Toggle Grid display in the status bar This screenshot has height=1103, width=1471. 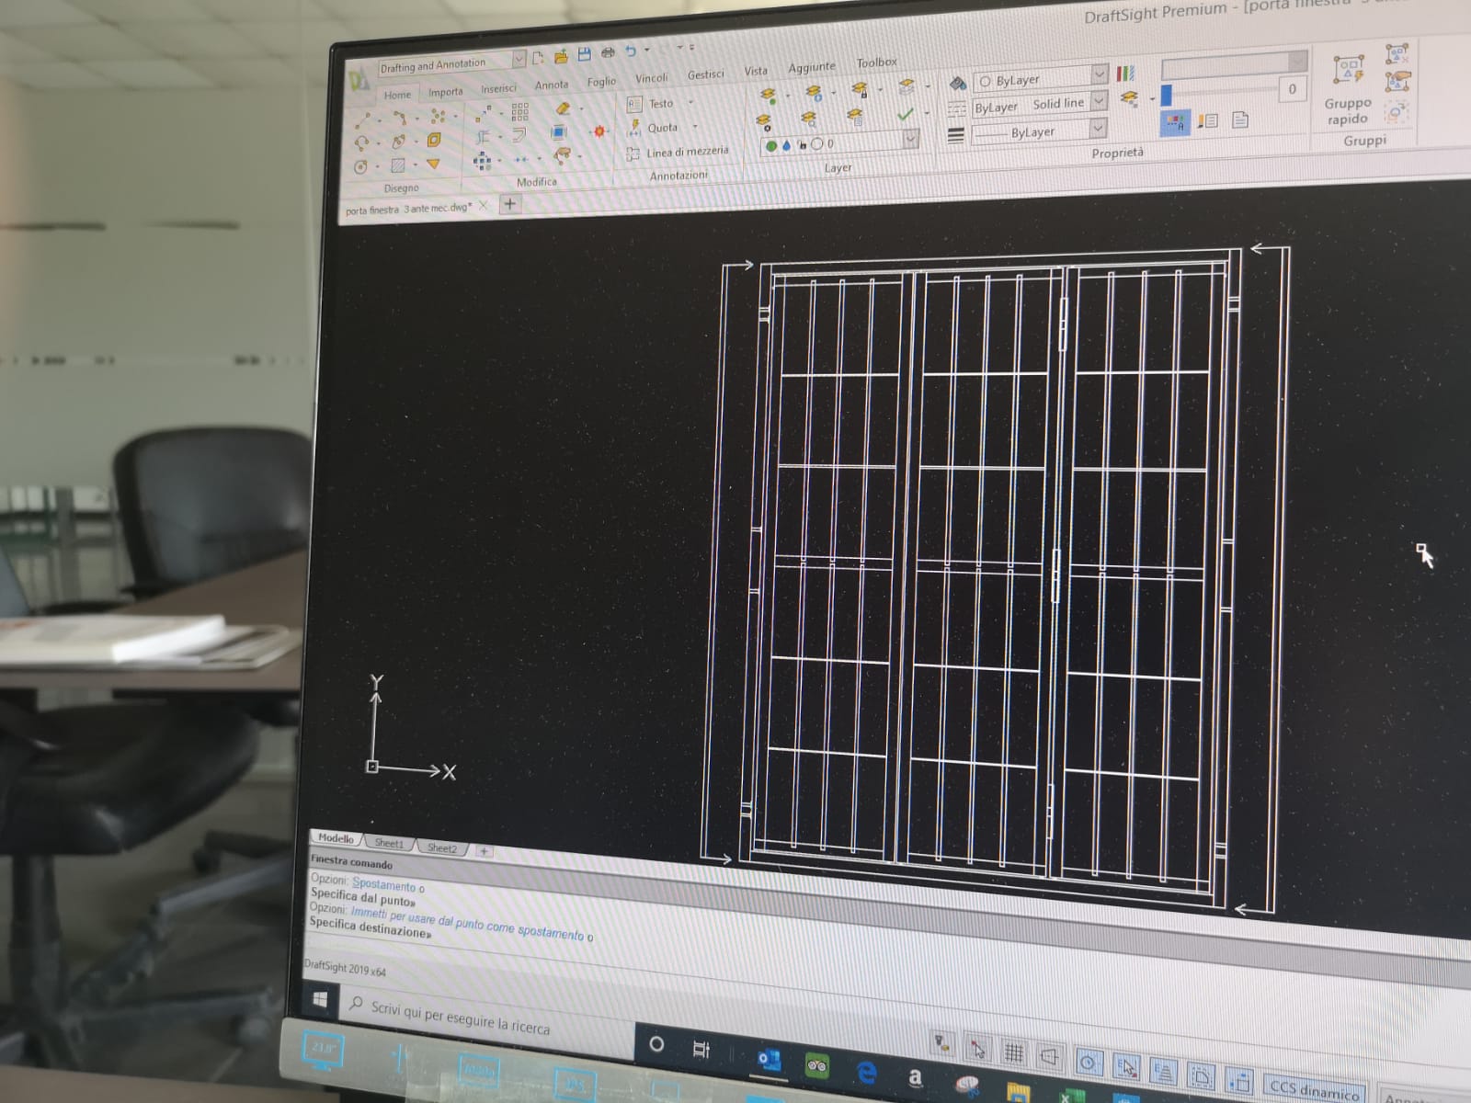1013,1052
